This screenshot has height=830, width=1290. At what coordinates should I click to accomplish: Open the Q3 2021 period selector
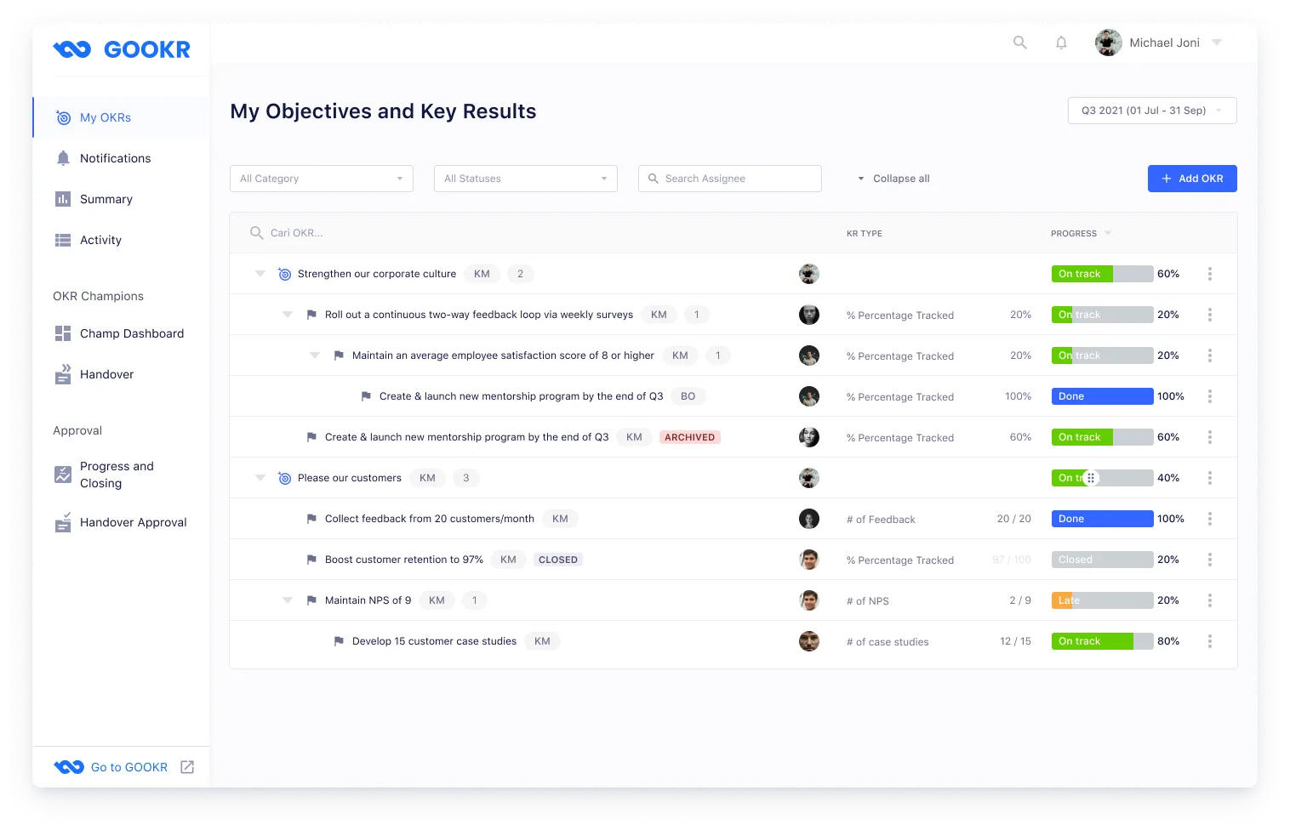1151,110
